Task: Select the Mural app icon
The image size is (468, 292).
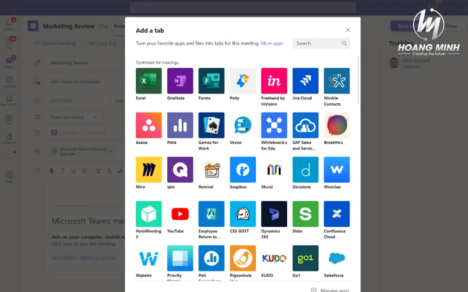Action: coord(274,169)
